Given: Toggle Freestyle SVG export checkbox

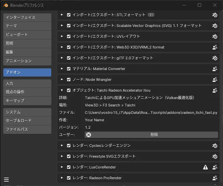Looking at the screenshot, I should 69,156.
